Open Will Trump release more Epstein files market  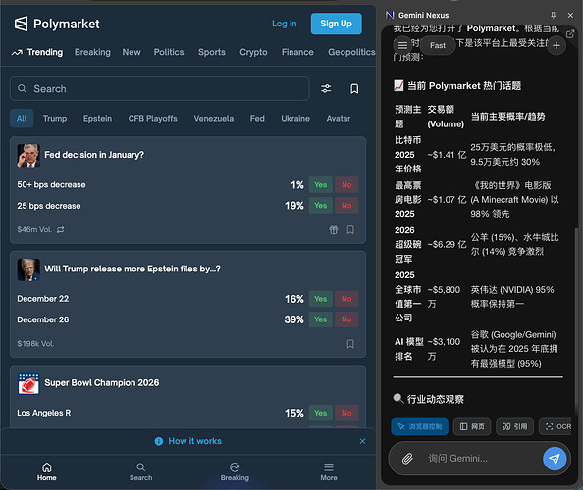(132, 269)
